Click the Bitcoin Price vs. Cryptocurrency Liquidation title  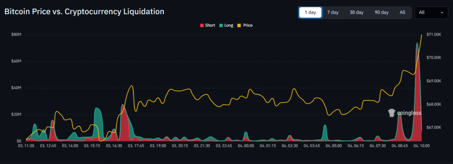(84, 11)
